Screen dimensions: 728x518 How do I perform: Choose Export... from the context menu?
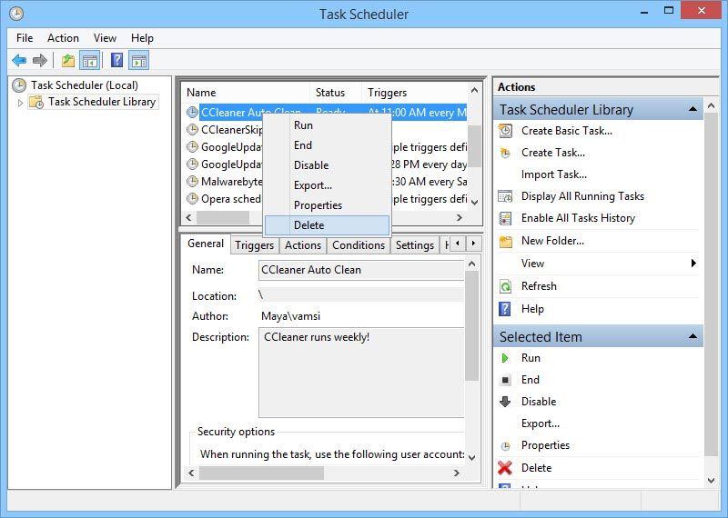(327, 185)
